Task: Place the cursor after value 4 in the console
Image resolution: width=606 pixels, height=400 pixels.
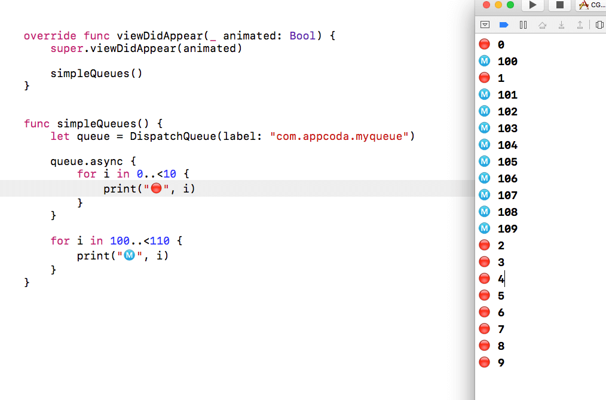Action: 504,278
